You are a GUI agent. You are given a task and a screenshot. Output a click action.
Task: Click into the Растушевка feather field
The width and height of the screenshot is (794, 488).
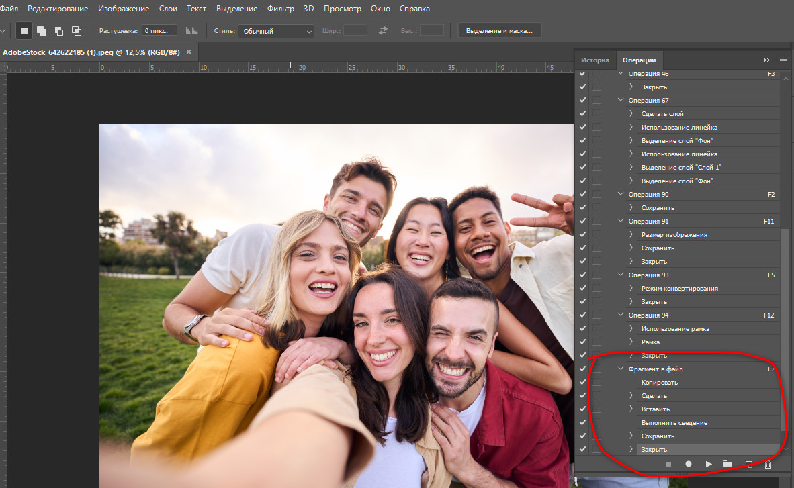tap(159, 31)
